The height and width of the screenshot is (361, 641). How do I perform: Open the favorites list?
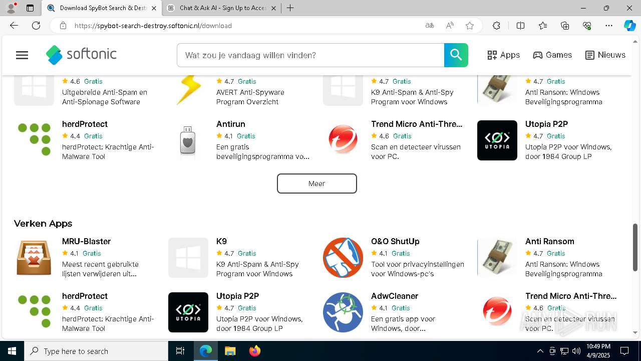point(543,26)
